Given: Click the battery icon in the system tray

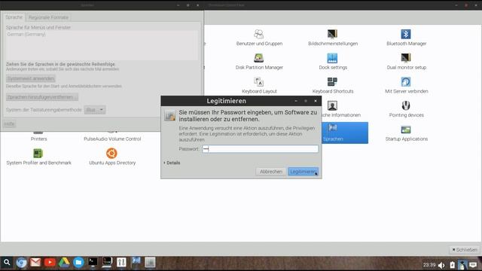Looking at the screenshot, I should [452, 265].
